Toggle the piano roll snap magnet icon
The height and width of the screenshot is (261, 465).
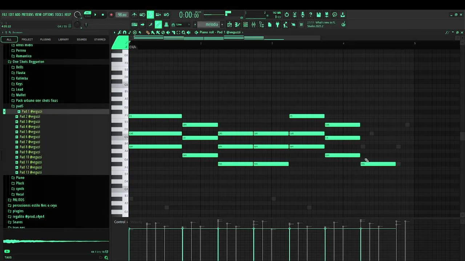125,32
